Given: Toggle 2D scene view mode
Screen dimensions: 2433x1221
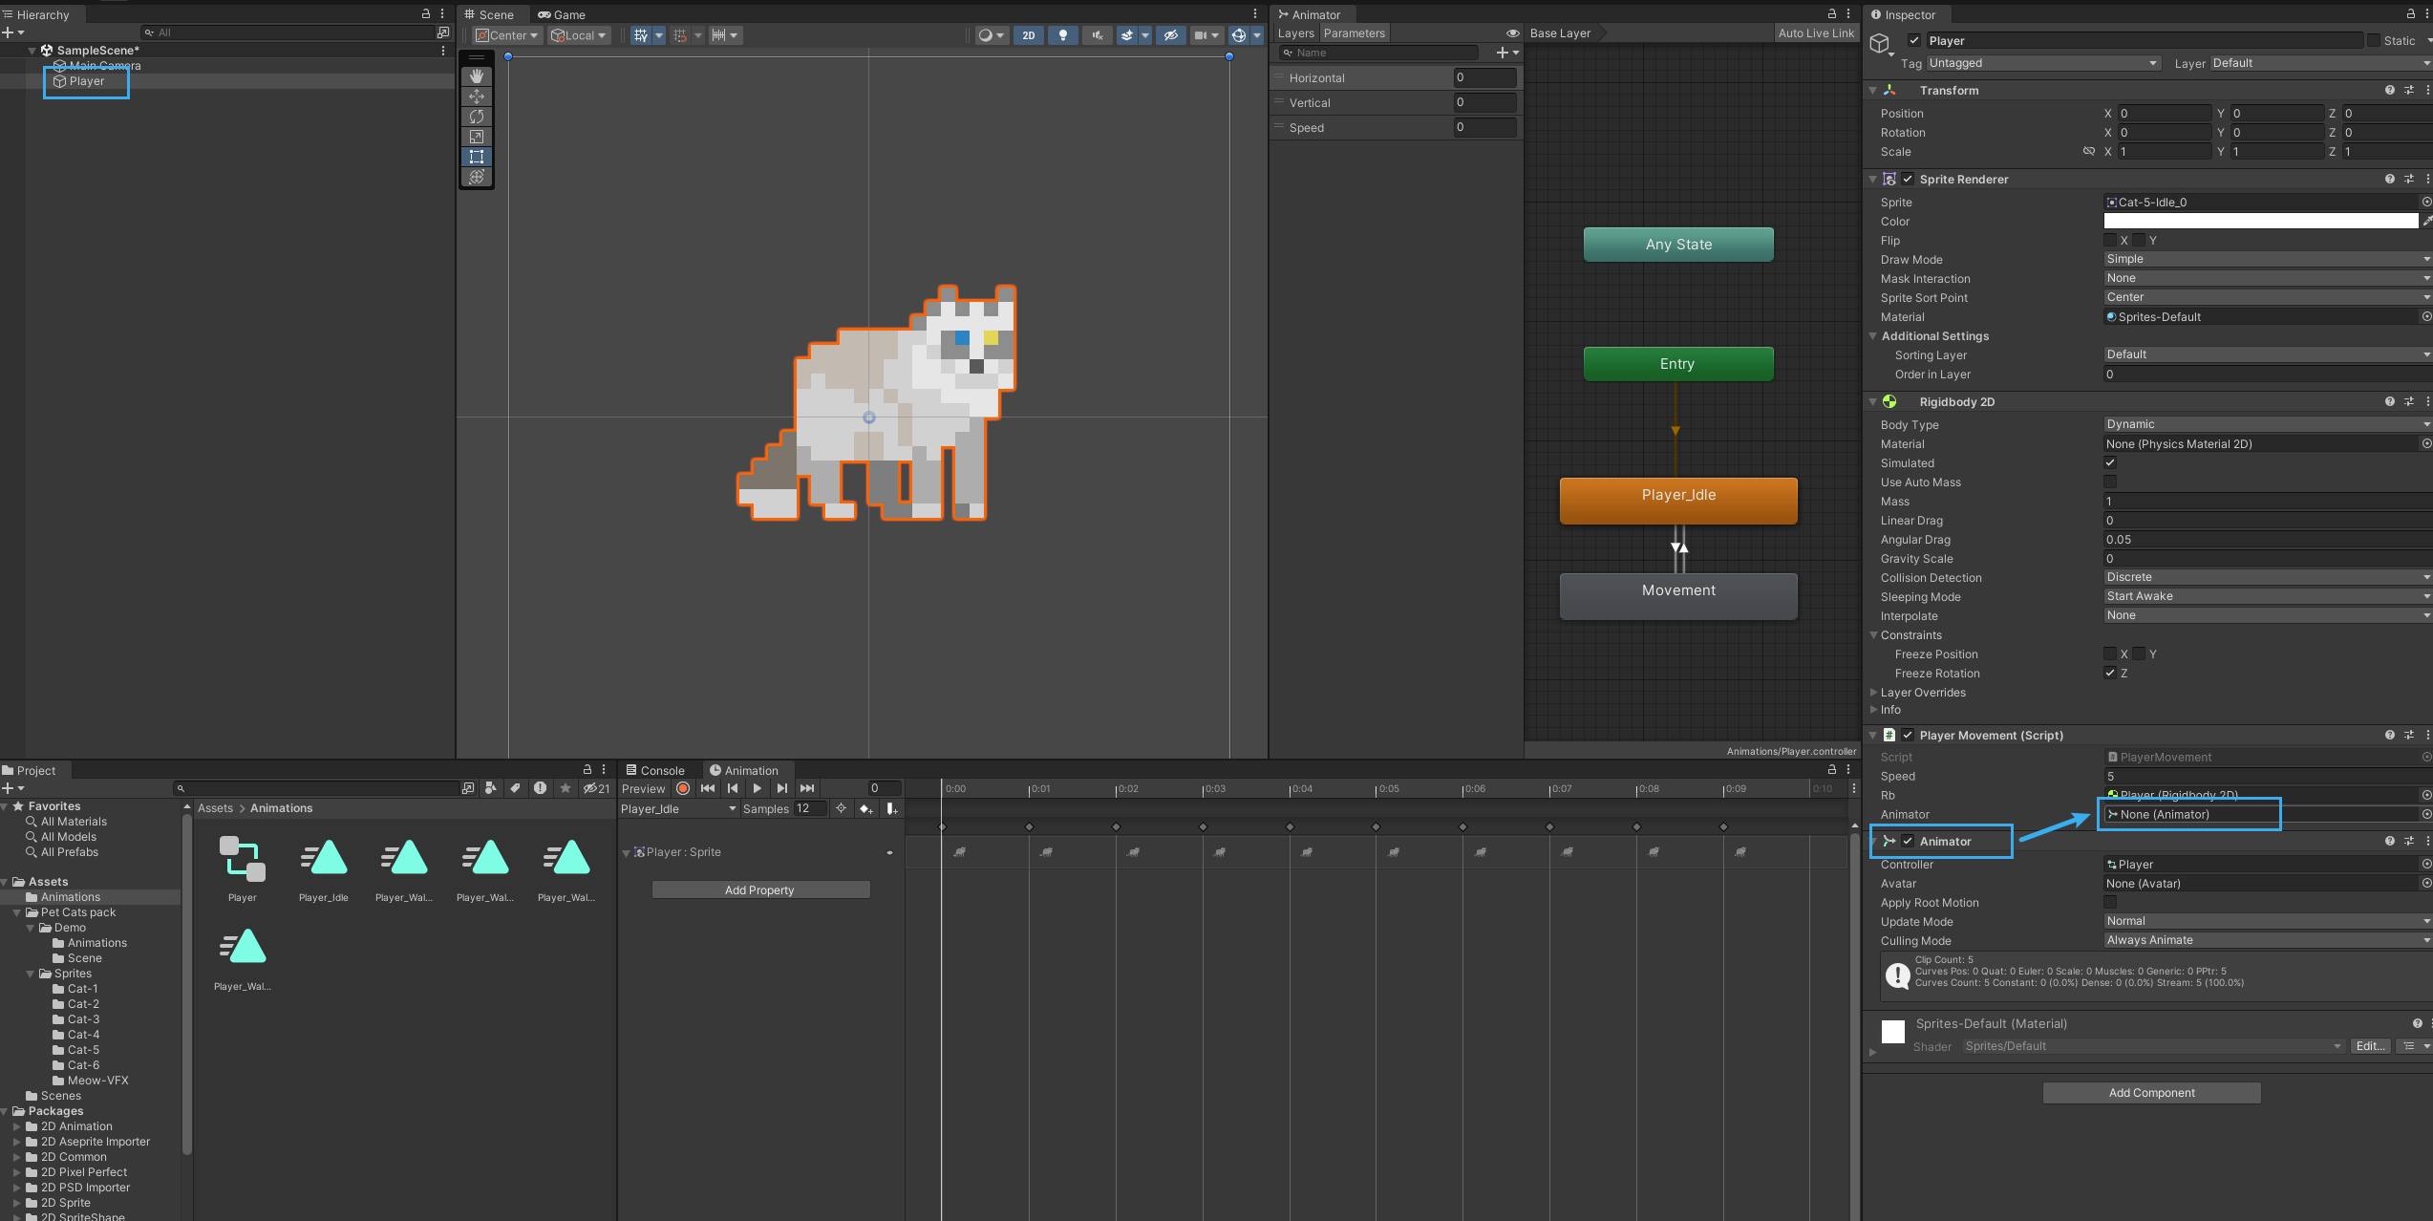Looking at the screenshot, I should pos(1028,35).
